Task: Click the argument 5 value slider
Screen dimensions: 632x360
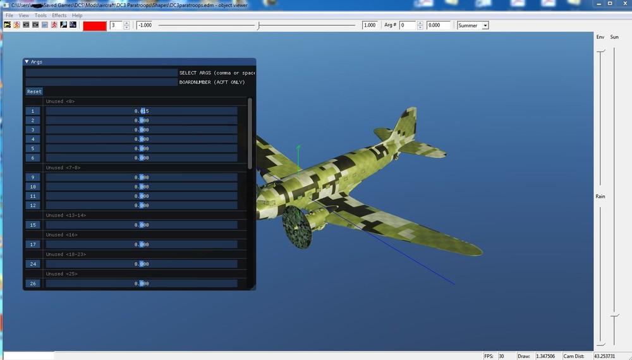Action: click(x=142, y=148)
